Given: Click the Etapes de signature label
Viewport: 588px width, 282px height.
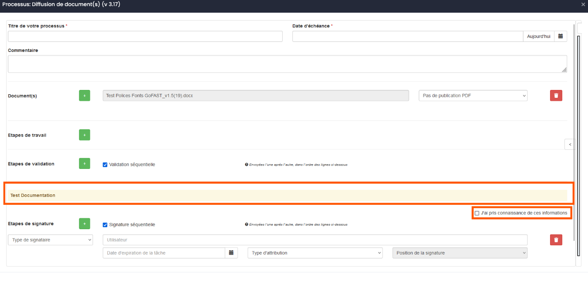Looking at the screenshot, I should click(x=31, y=224).
